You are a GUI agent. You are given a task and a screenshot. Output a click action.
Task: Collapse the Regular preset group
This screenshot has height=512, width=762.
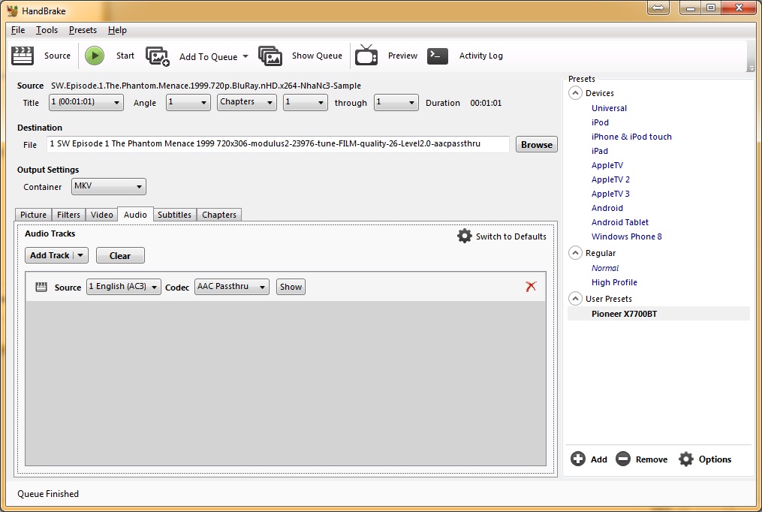(575, 253)
